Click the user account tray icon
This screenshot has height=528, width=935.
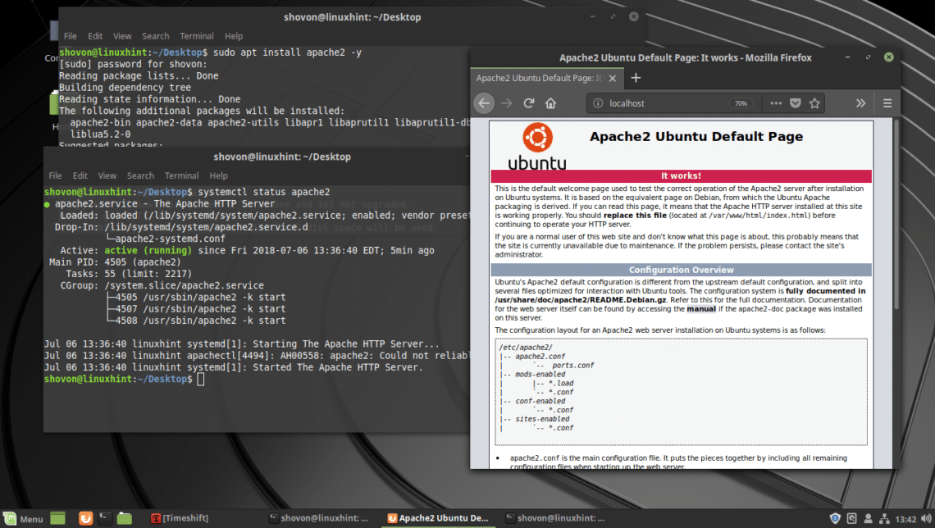pyautogui.click(x=869, y=518)
